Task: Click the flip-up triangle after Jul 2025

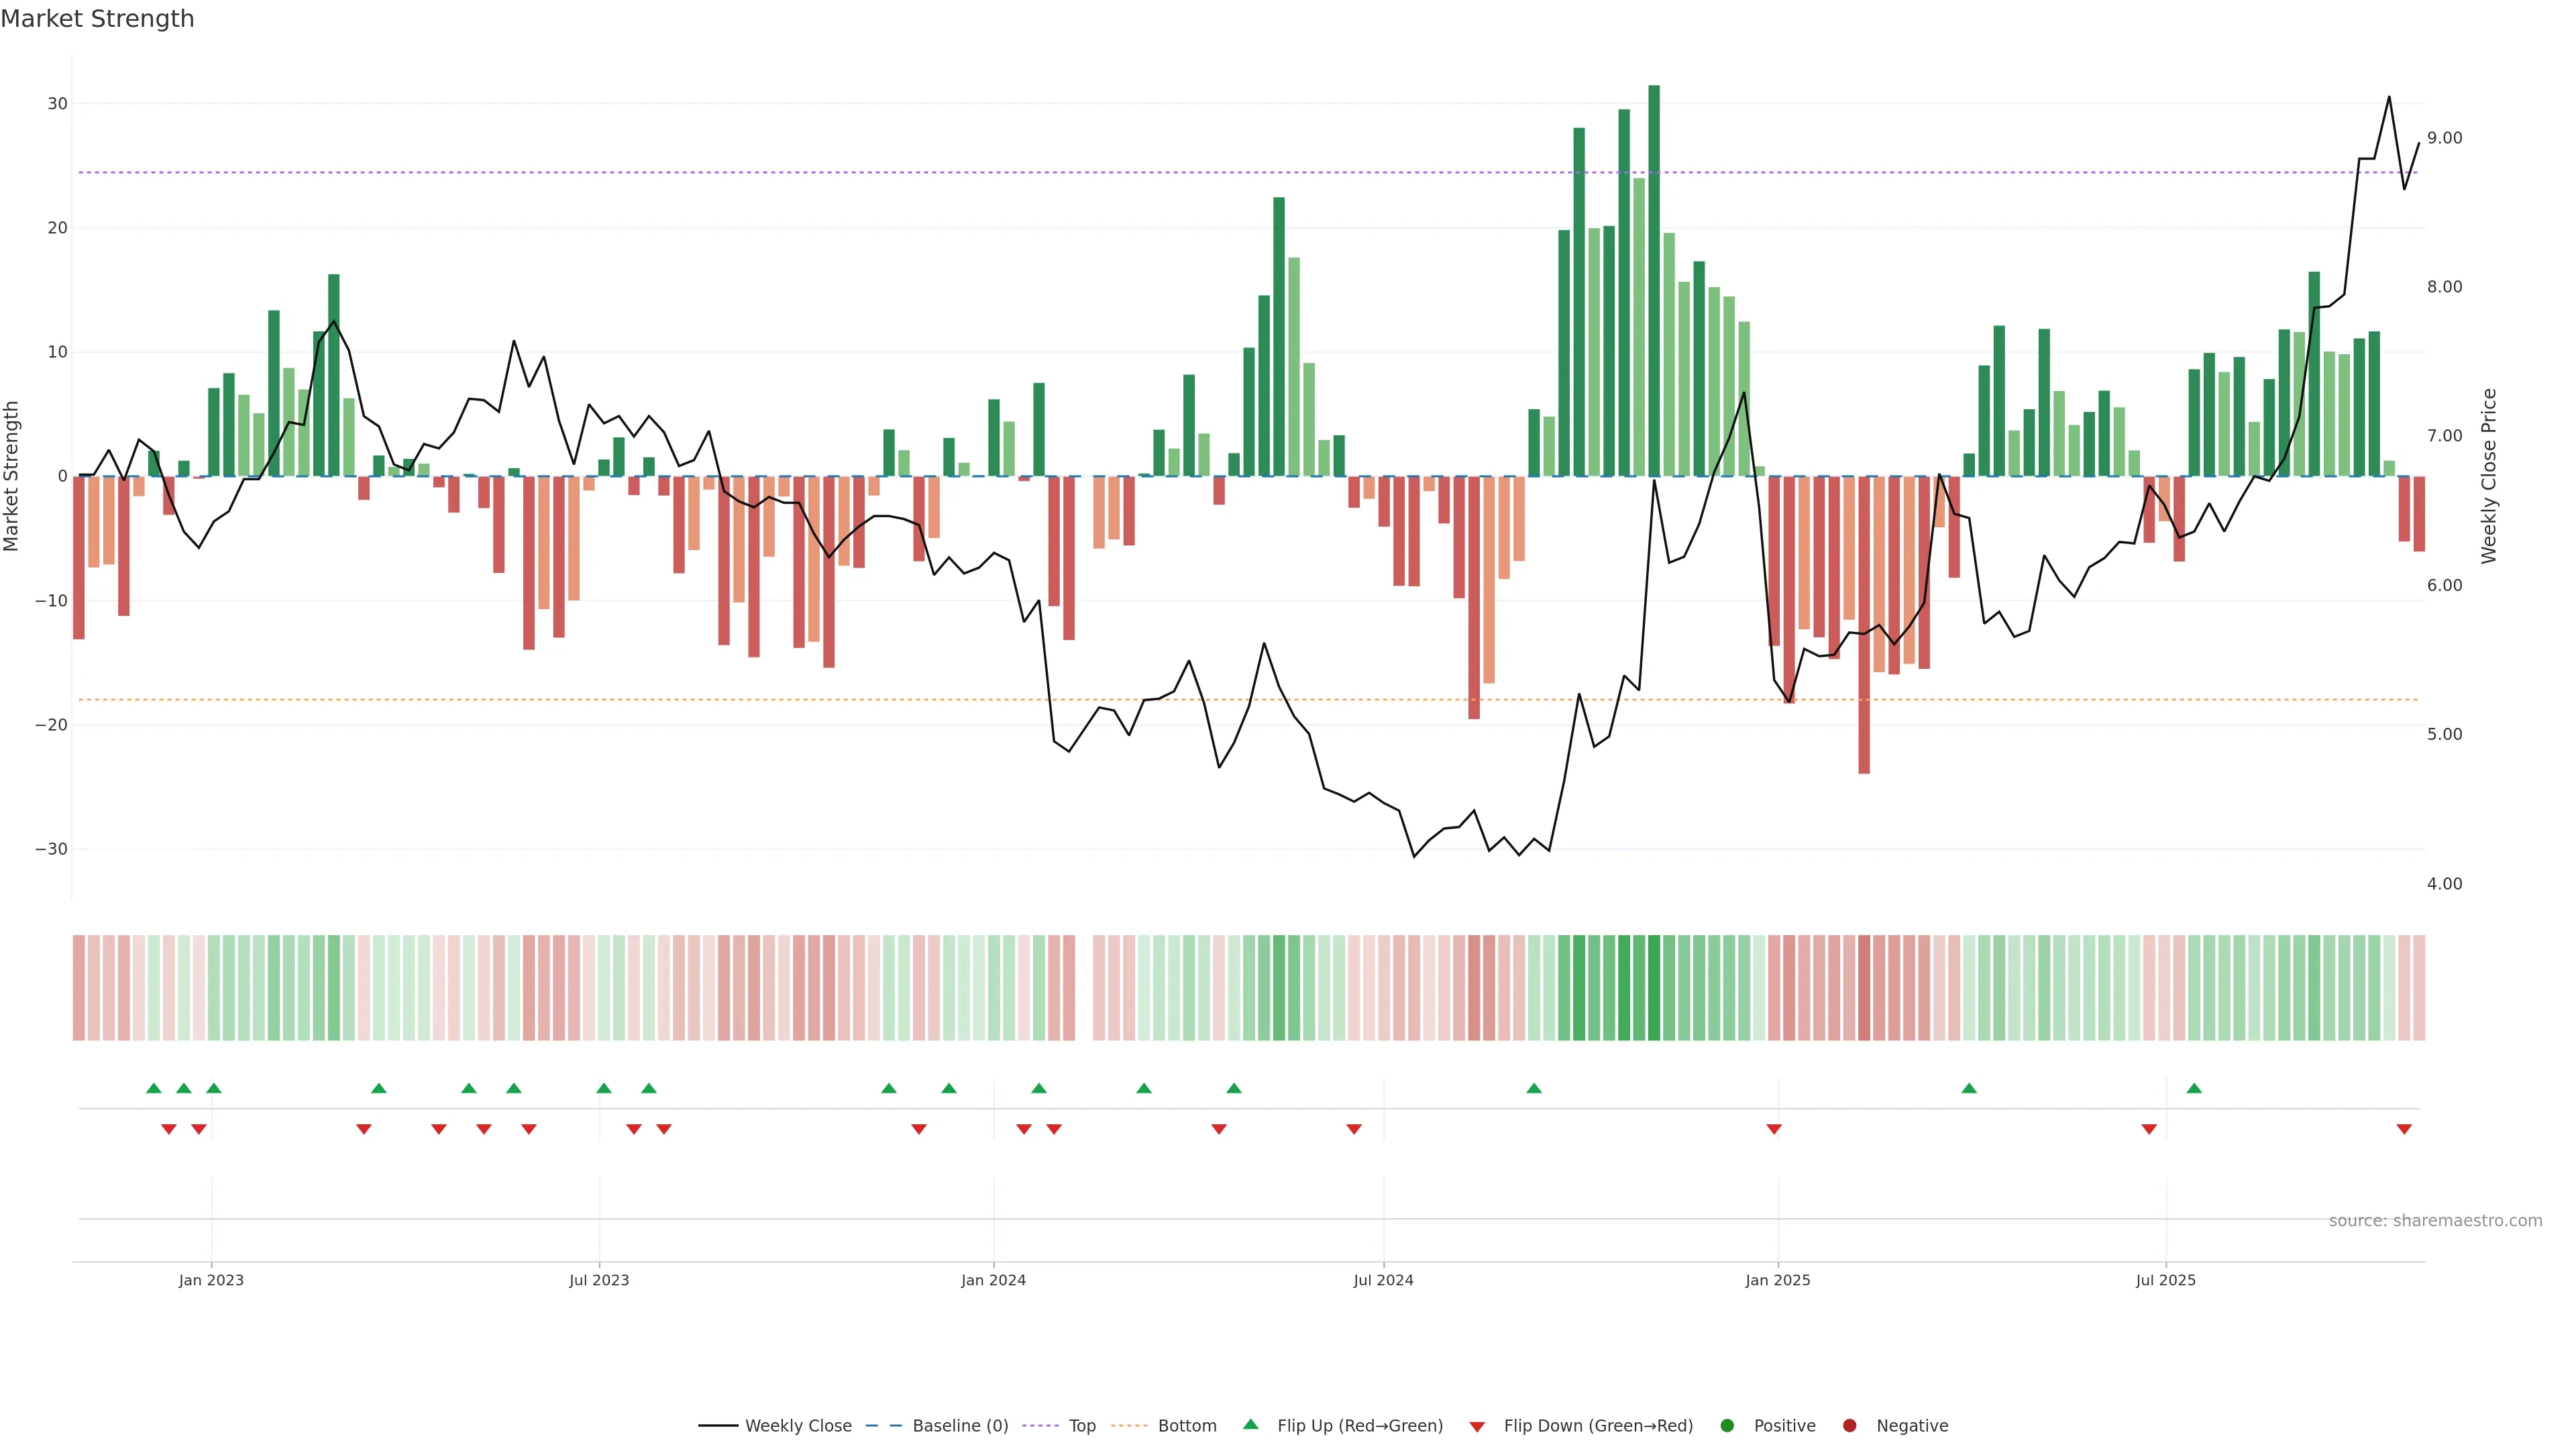Action: tap(2194, 1088)
